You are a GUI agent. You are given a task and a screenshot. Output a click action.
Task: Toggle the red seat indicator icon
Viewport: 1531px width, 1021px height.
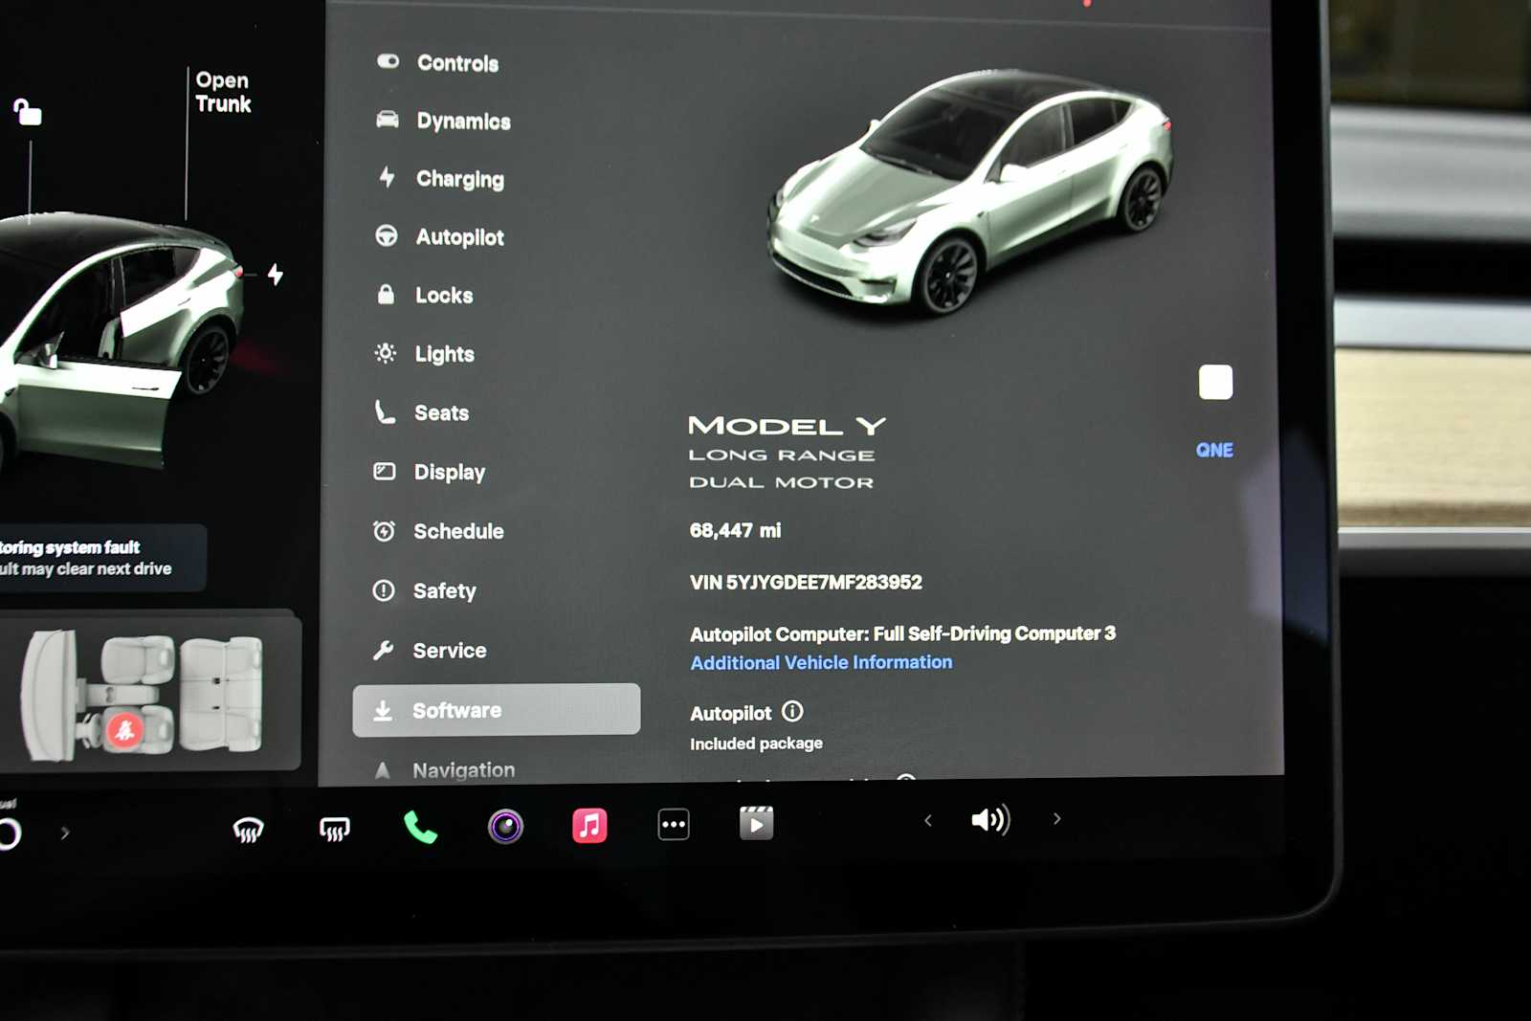(x=124, y=731)
